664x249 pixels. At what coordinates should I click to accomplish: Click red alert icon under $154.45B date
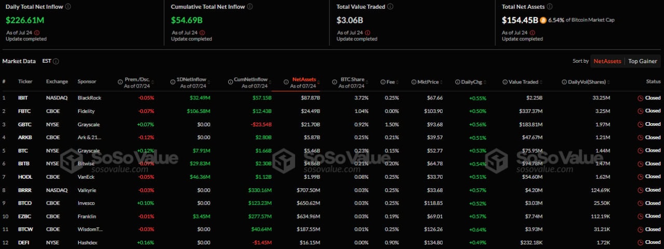pyautogui.click(x=533, y=33)
